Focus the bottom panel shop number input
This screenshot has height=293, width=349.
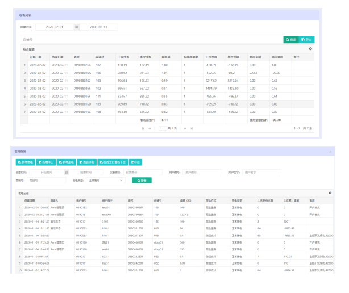[x=46, y=181]
